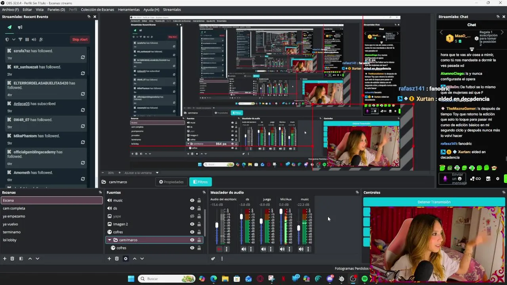
Task: Mute the ds audio channel
Action: pos(244,249)
